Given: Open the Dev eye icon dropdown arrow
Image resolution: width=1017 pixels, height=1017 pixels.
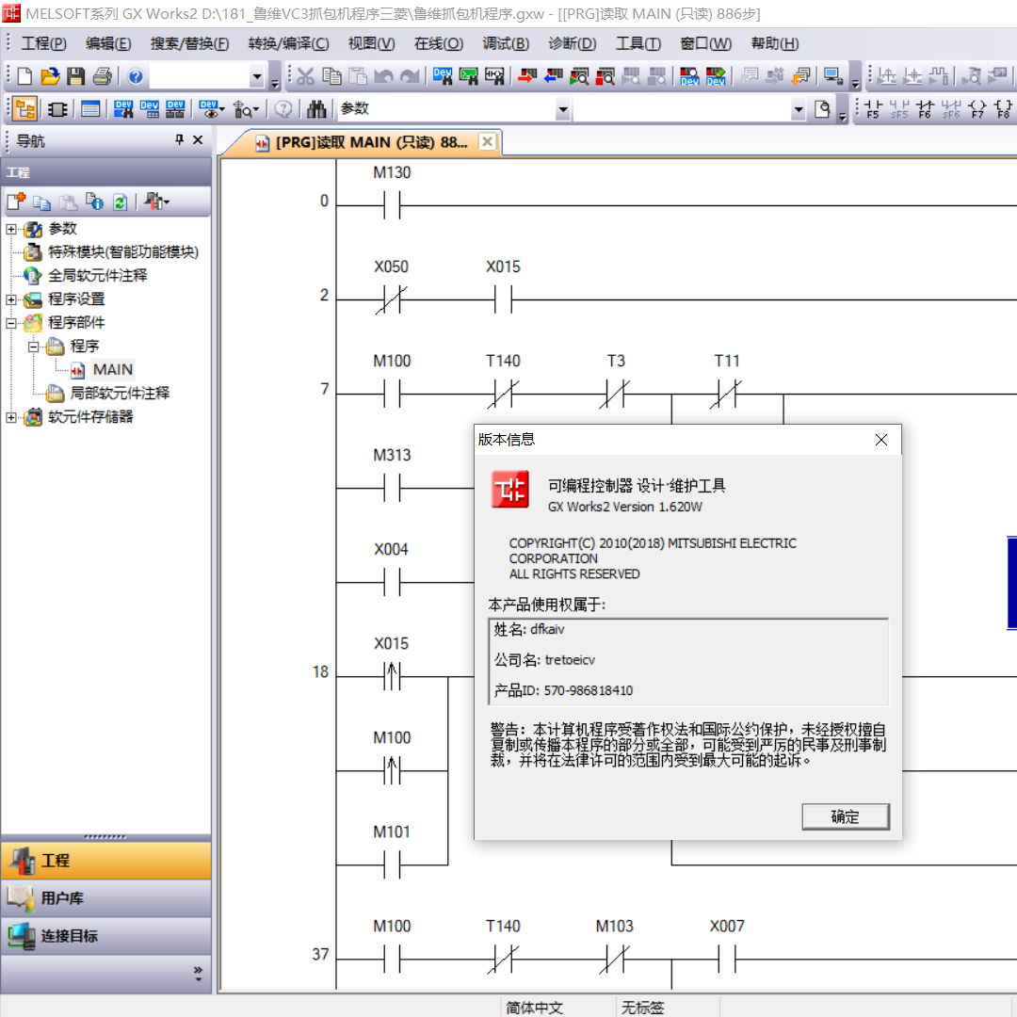Looking at the screenshot, I should [x=222, y=109].
